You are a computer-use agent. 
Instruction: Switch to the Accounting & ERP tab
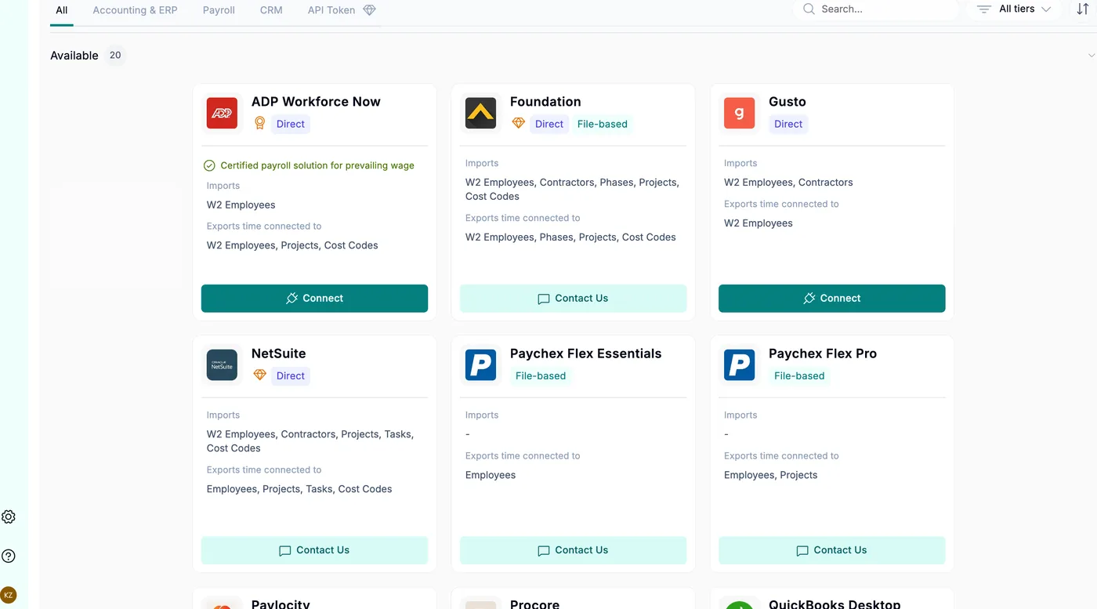tap(135, 10)
